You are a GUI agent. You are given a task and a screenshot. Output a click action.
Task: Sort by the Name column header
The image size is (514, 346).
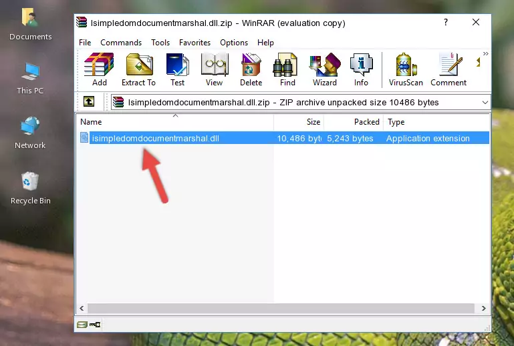(175, 121)
